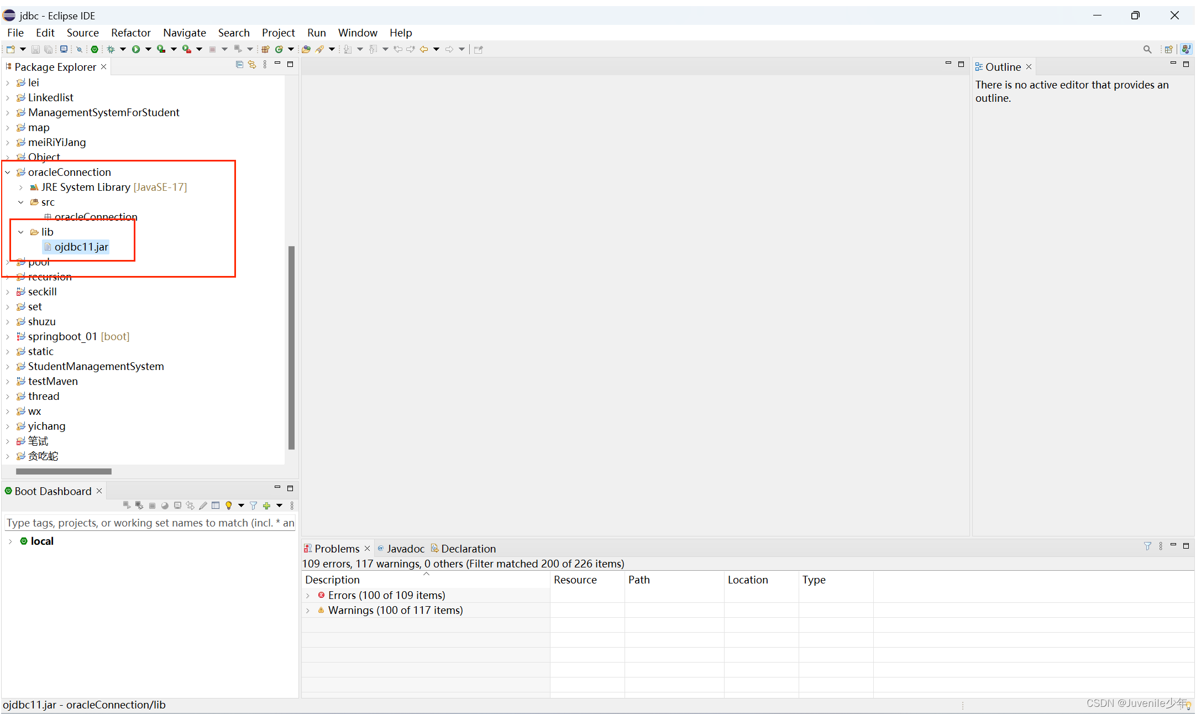1196x714 pixels.
Task: Select the Java perspective button
Action: [x=1185, y=49]
